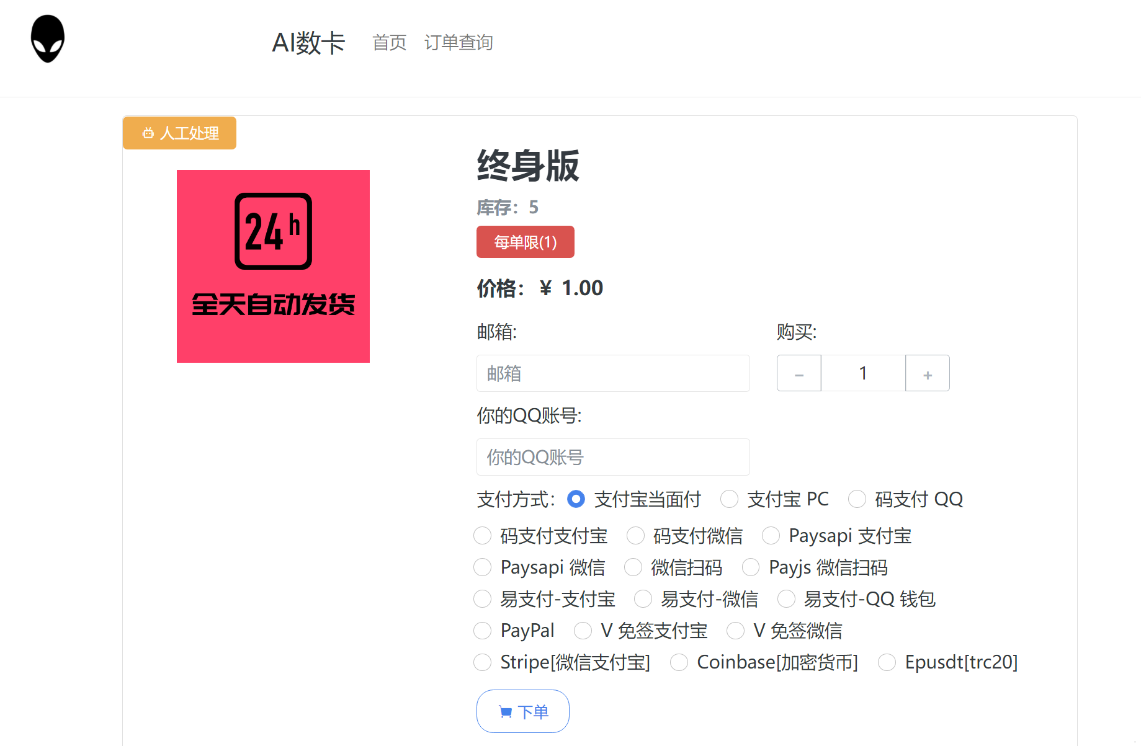This screenshot has width=1141, height=746.
Task: Choose Coinbase[加密货币] payment option
Action: [x=679, y=662]
